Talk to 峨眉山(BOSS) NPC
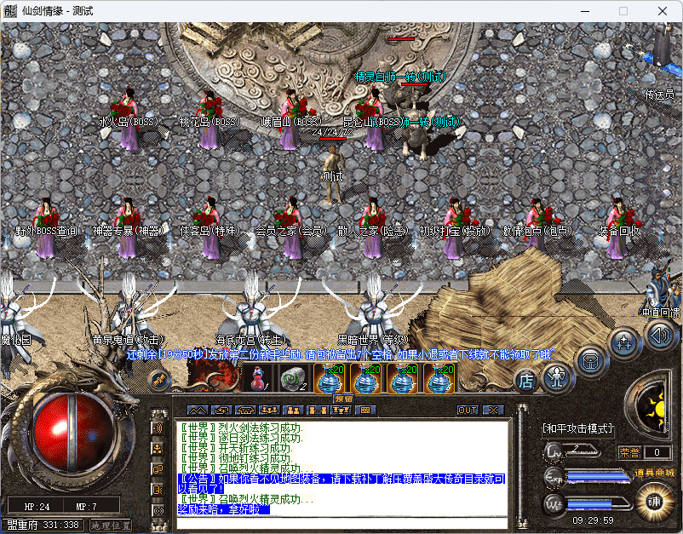The image size is (683, 534). (291, 120)
